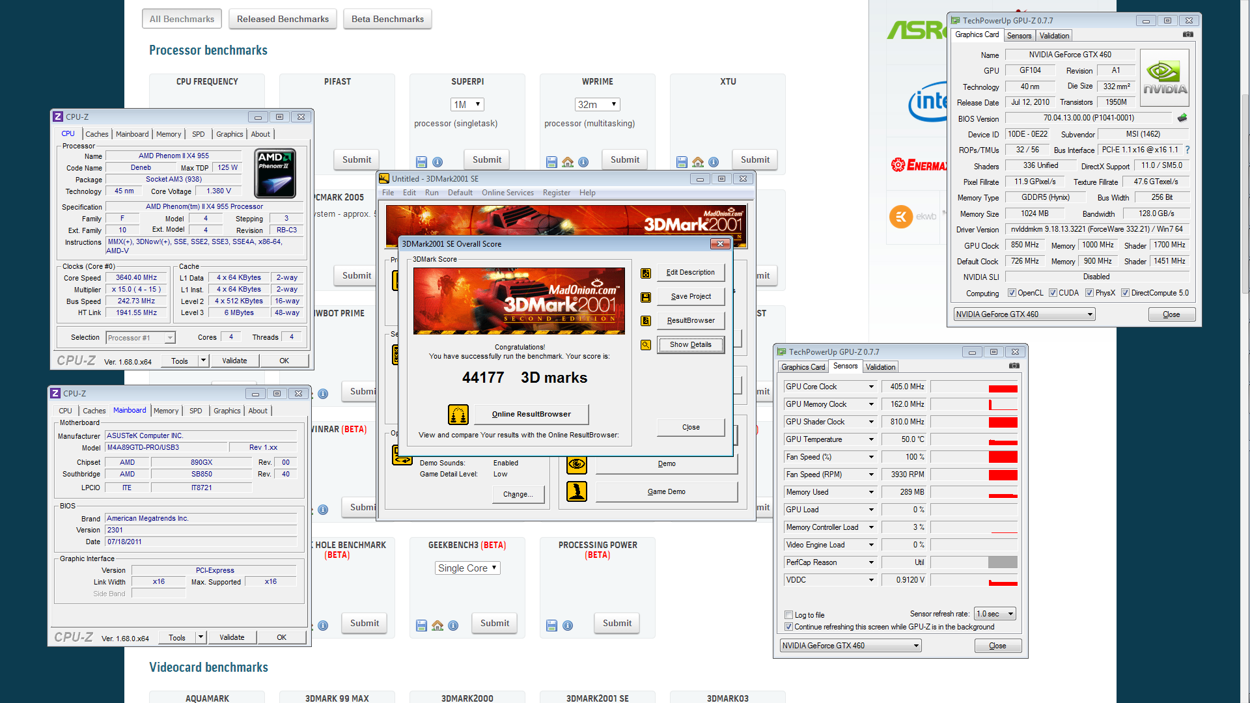Click the joystick icon beside Game Demo
1250x703 pixels.
click(577, 491)
